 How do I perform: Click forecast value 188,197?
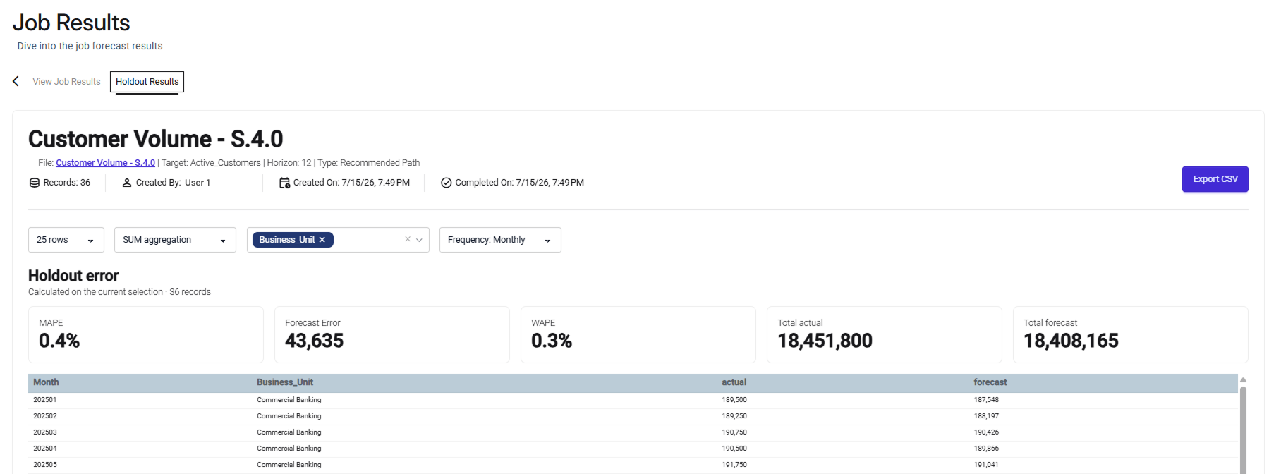[x=986, y=416]
